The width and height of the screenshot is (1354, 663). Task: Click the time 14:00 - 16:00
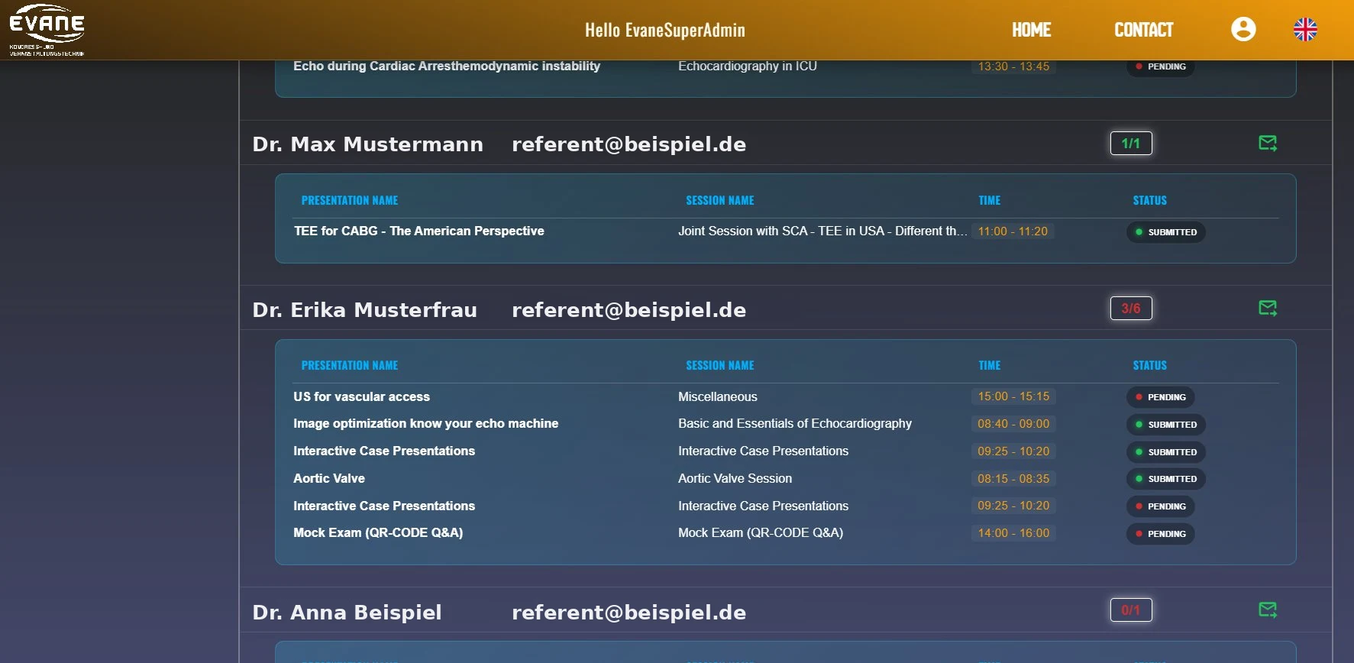tap(1013, 532)
